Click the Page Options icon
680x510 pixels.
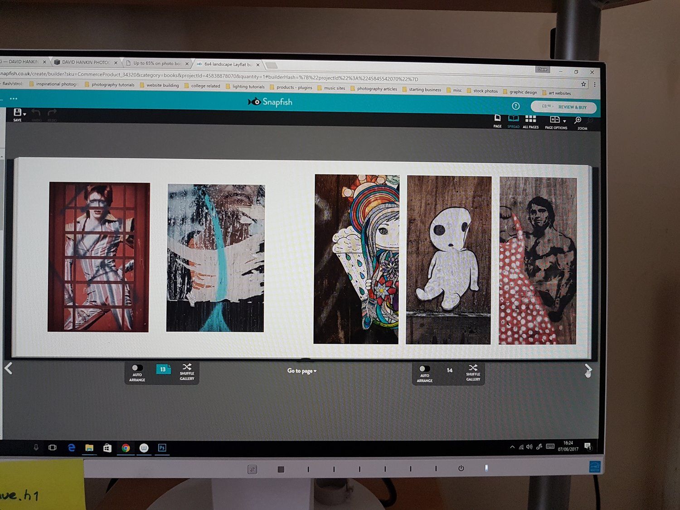[555, 120]
